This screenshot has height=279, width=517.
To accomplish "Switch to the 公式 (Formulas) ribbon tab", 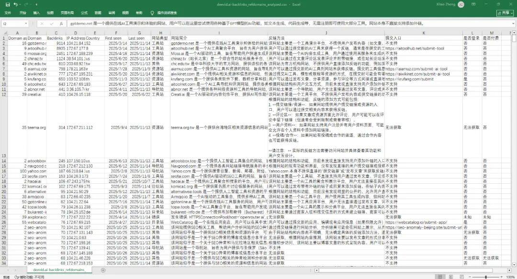I will pyautogui.click(x=84, y=13).
